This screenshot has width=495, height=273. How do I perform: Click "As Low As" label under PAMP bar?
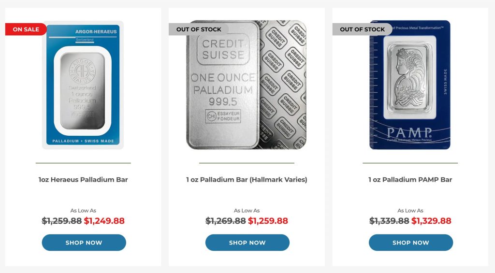click(x=410, y=211)
